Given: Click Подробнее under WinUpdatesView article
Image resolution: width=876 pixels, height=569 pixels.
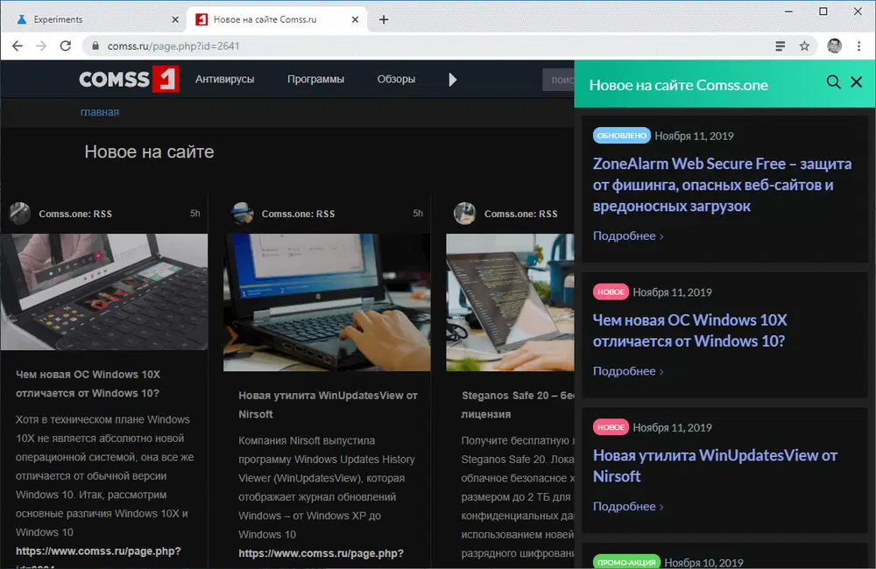Looking at the screenshot, I should [x=628, y=506].
